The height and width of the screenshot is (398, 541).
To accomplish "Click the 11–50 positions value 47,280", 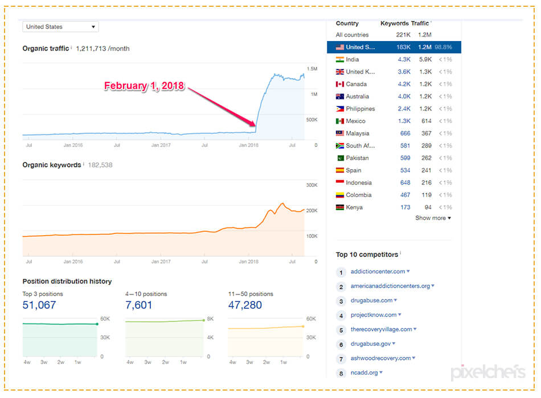I will click(x=245, y=305).
